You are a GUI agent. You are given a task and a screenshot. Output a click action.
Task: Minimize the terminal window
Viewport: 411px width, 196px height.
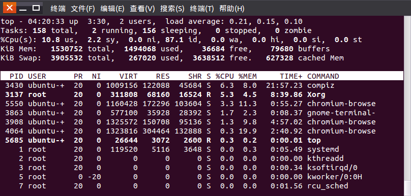[23, 8]
